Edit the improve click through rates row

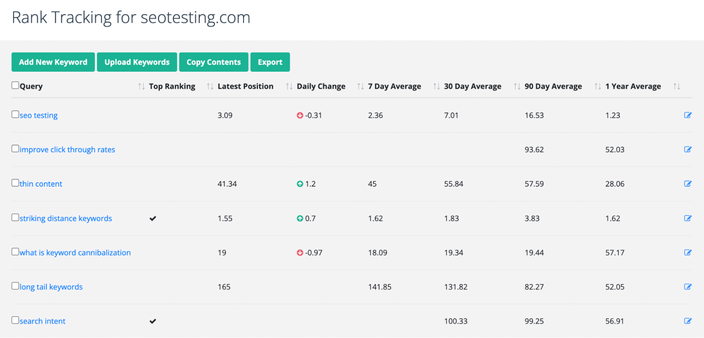pos(687,149)
